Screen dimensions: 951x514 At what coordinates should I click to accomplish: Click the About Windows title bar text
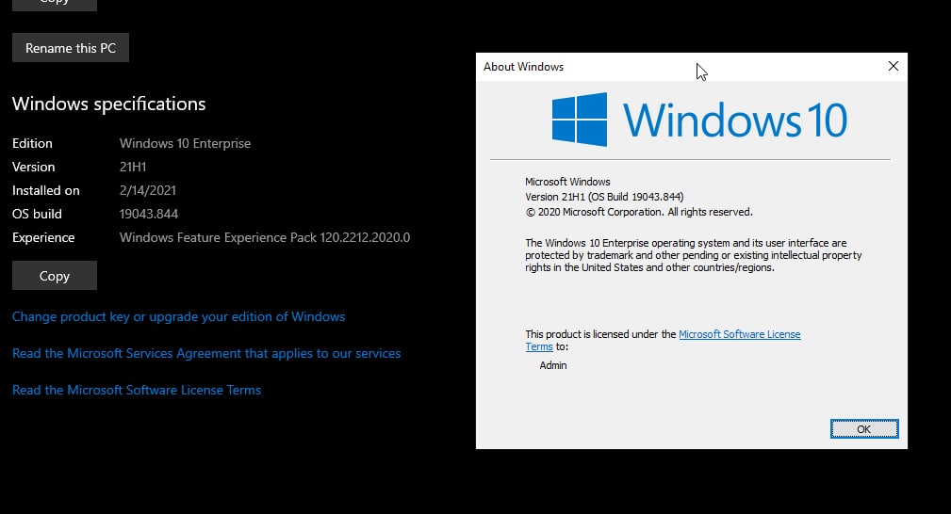(523, 67)
